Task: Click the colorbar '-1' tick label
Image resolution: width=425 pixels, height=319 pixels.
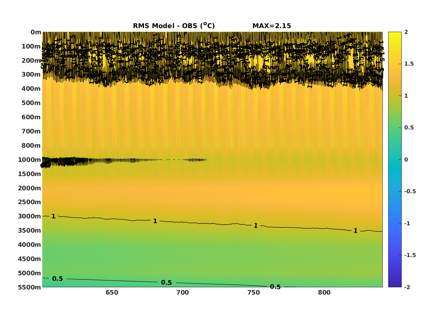Action: click(x=407, y=223)
